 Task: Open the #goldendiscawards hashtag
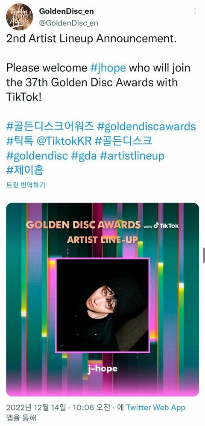click(146, 126)
